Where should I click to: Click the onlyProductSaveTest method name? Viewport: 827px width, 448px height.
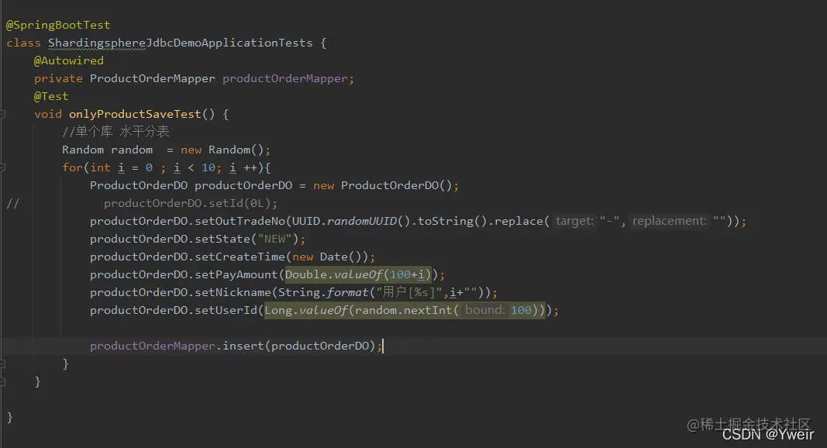(x=135, y=114)
